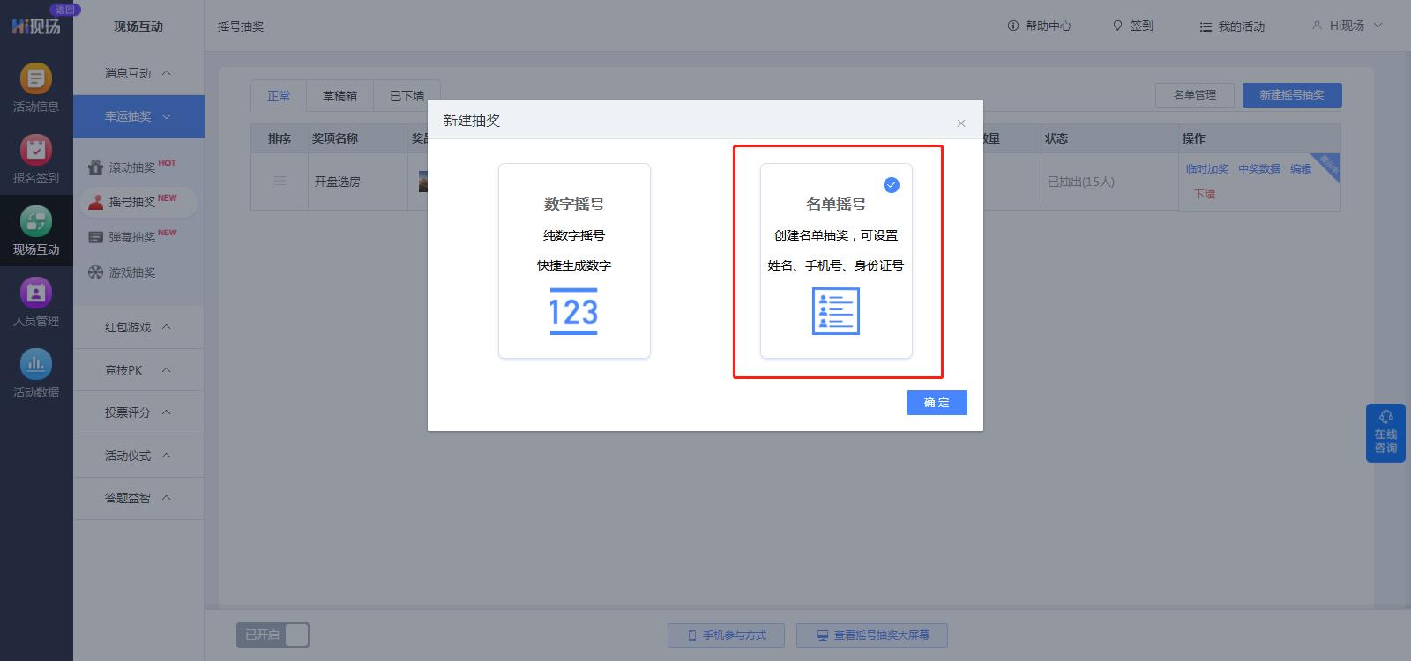Choose the 名单摇号 card
Image resolution: width=1411 pixels, height=661 pixels.
pyautogui.click(x=836, y=261)
